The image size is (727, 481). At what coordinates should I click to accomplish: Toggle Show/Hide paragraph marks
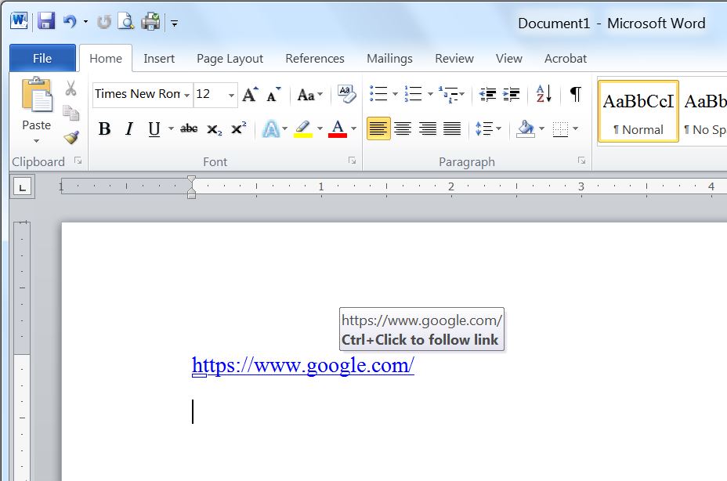[575, 94]
